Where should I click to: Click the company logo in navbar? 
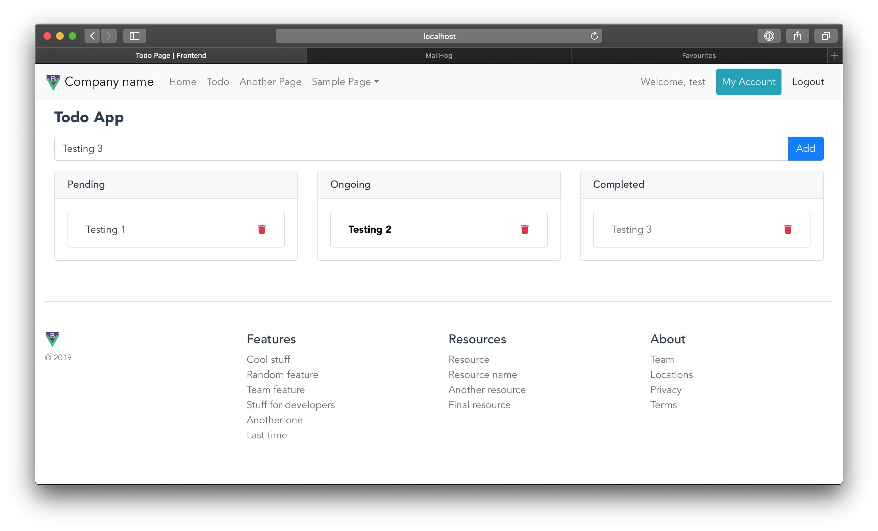coord(53,82)
